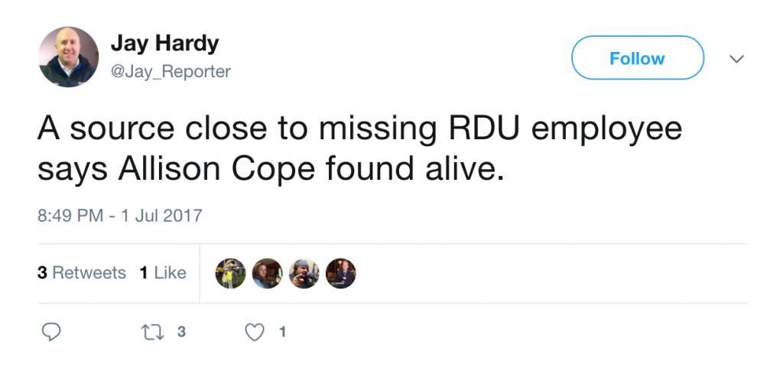
Task: Click the avatar with the yellow jacket
Action: click(x=230, y=273)
